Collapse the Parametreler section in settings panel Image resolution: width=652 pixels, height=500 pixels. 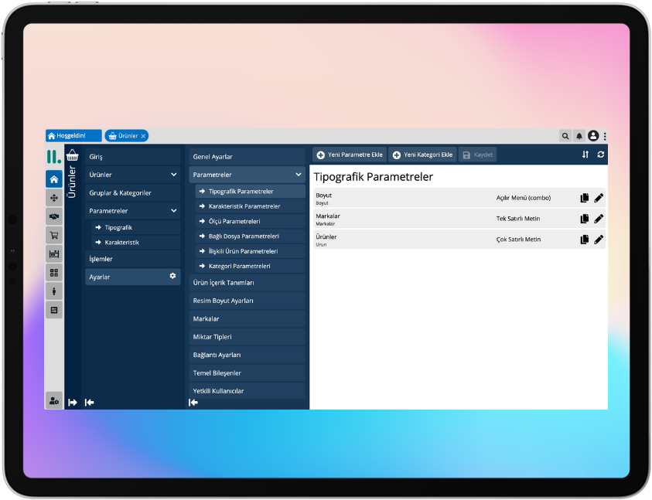pyautogui.click(x=299, y=175)
